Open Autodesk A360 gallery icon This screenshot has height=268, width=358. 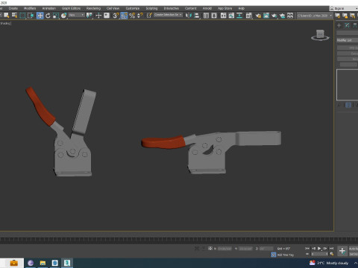tap(290, 16)
